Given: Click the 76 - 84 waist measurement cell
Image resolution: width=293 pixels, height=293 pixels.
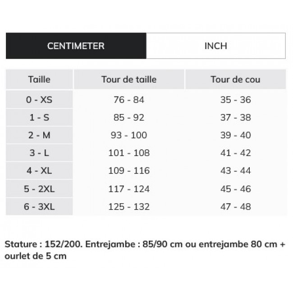Looking at the screenshot, I should click(129, 100).
